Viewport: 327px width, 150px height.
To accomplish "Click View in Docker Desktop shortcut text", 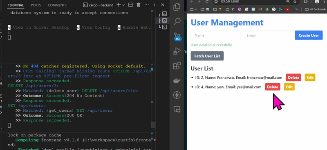I will click(x=41, y=27).
